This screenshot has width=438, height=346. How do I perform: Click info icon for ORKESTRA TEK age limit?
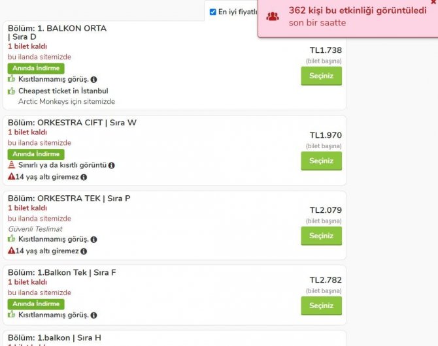(x=84, y=251)
